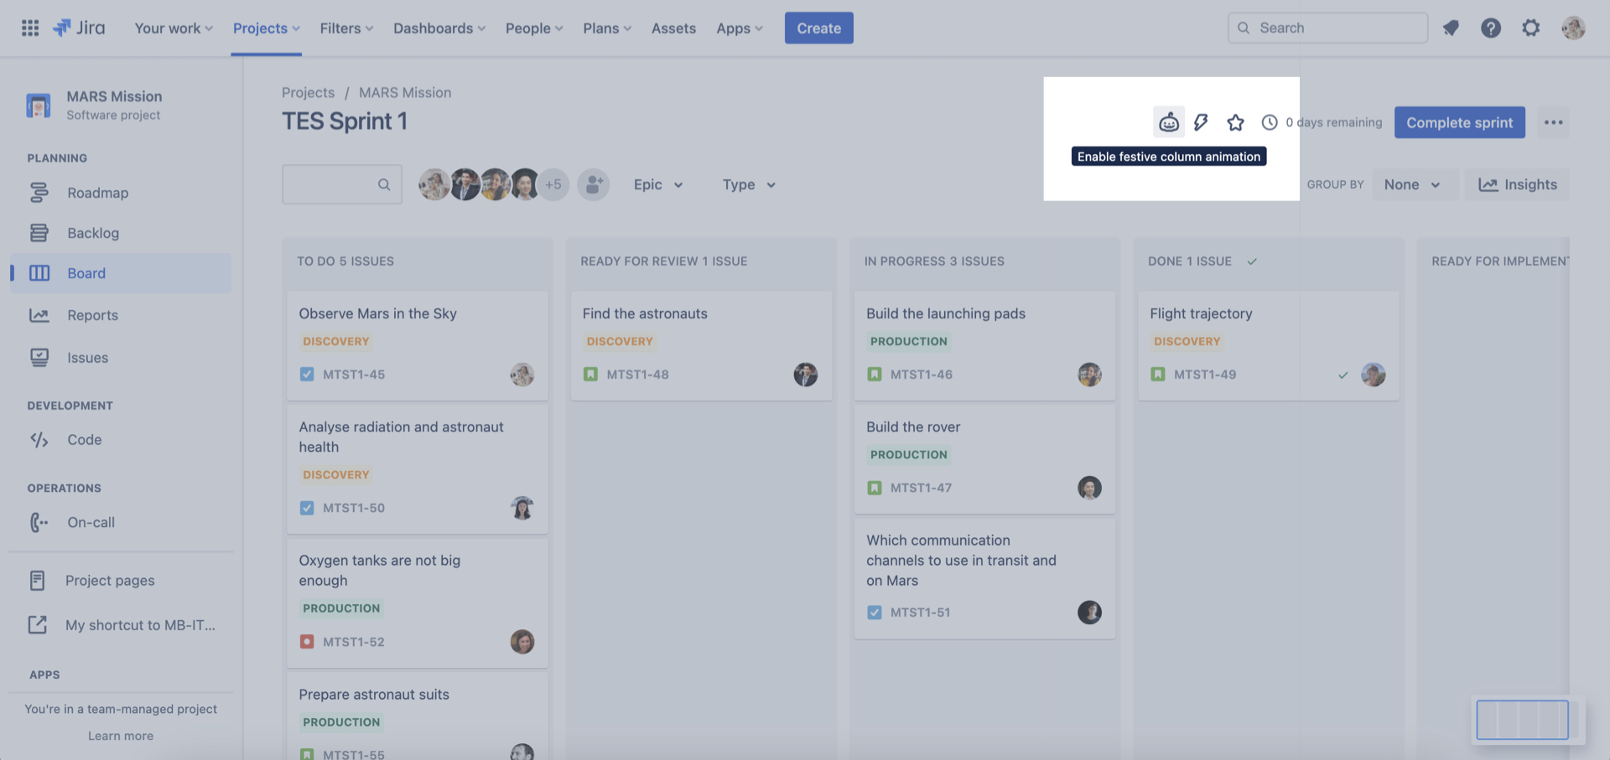This screenshot has height=760, width=1610.
Task: Open the app switcher grid icon
Action: click(30, 28)
